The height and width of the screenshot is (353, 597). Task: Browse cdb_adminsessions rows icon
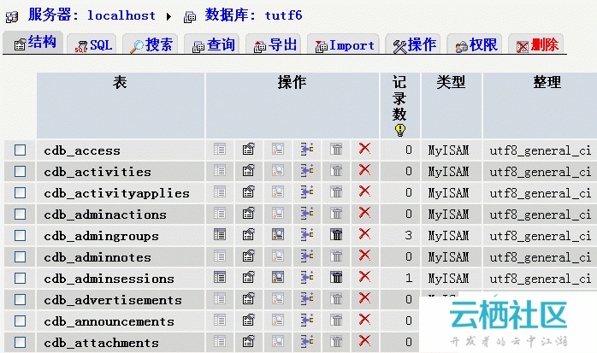point(220,277)
